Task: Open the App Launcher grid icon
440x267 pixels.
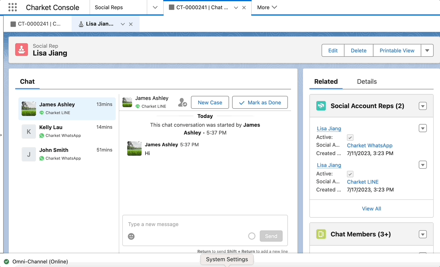Action: (x=12, y=7)
